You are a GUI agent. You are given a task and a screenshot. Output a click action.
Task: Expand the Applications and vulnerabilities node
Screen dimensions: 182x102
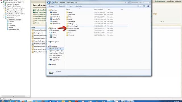coord(4,14)
